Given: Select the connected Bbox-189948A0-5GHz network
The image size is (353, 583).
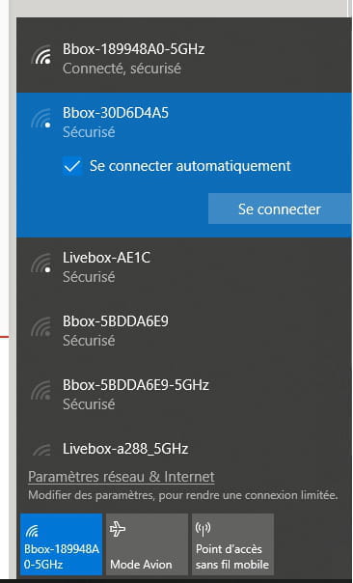Looking at the screenshot, I should 184,58.
